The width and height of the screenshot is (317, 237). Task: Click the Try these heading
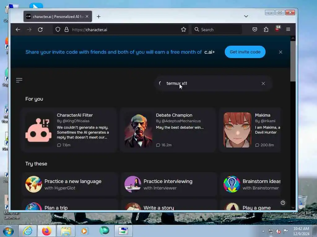36,164
